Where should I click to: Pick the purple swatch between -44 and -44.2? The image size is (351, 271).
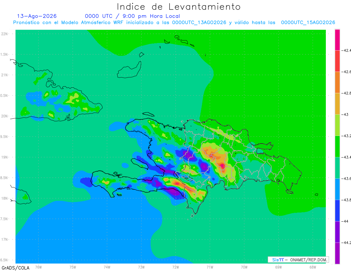click(338, 232)
